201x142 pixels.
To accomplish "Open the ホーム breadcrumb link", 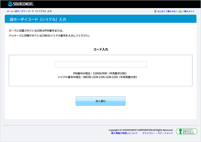I will coord(10,11).
